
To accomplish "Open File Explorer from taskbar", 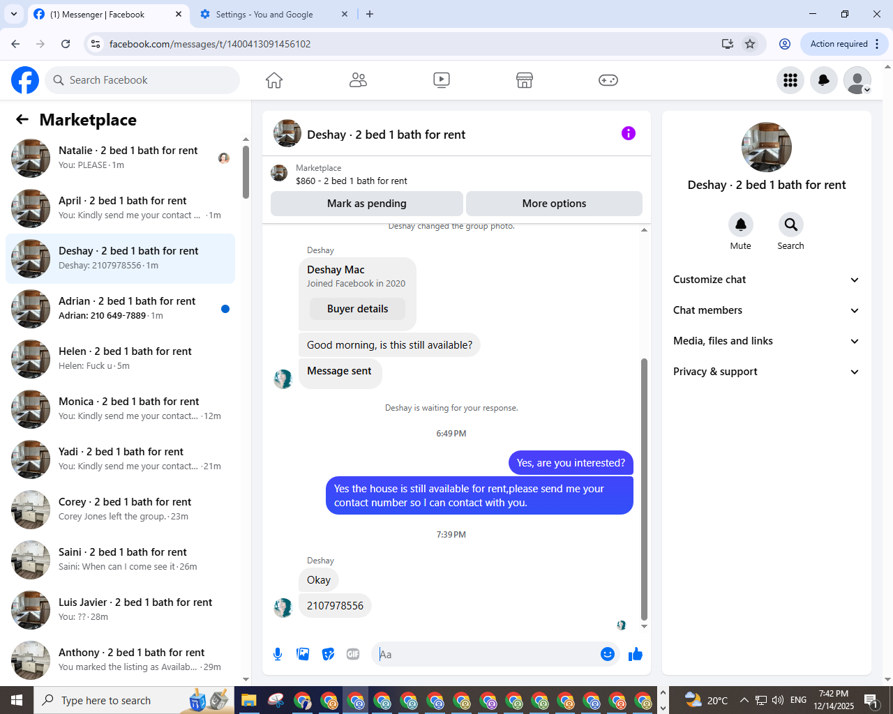I will click(x=249, y=700).
